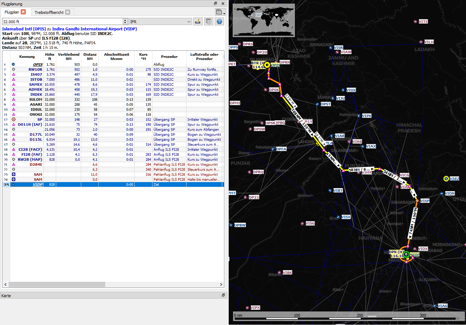Select the OPST airport icon on the map
Image resolution: width=466 pixels, height=325 pixels.
click(x=317, y=104)
